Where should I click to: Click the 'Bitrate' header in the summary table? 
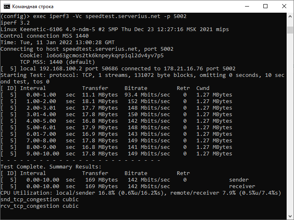click(136, 173)
